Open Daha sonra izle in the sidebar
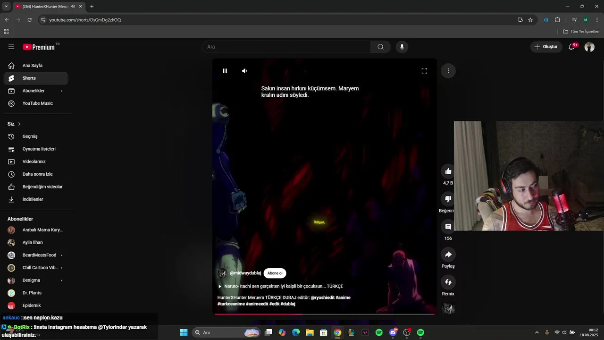Viewport: 604px width, 340px height. 36,174
